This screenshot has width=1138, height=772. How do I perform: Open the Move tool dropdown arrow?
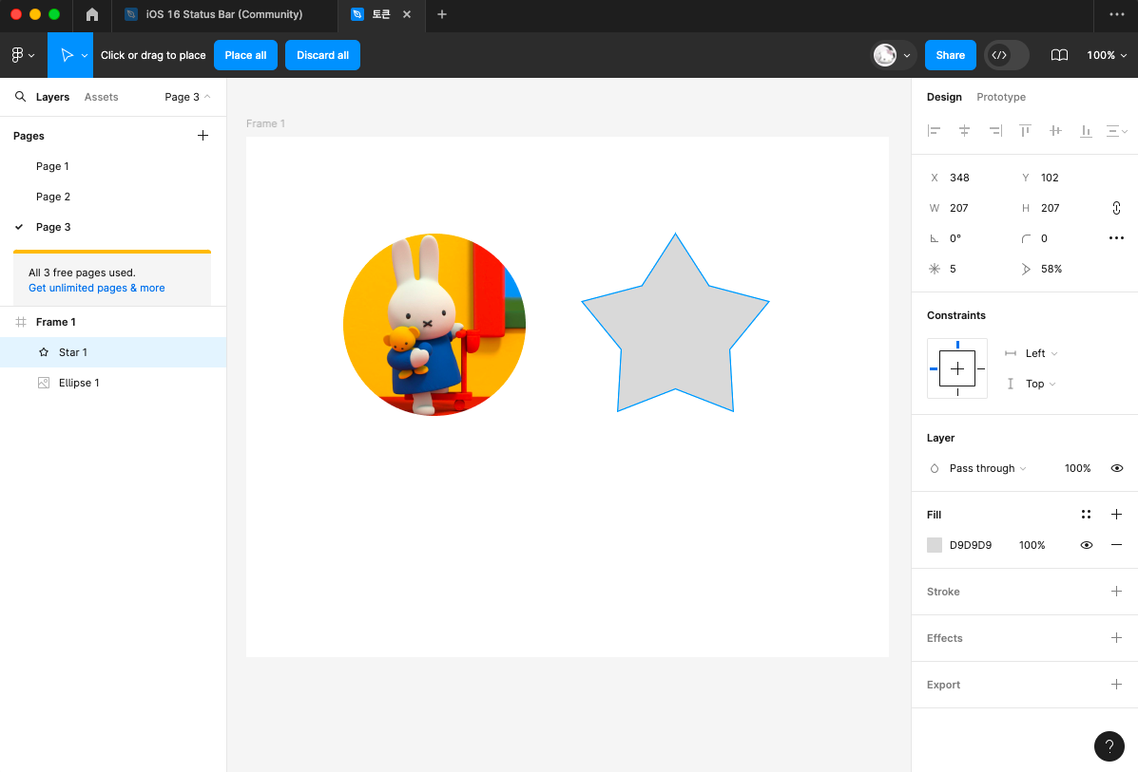85,55
